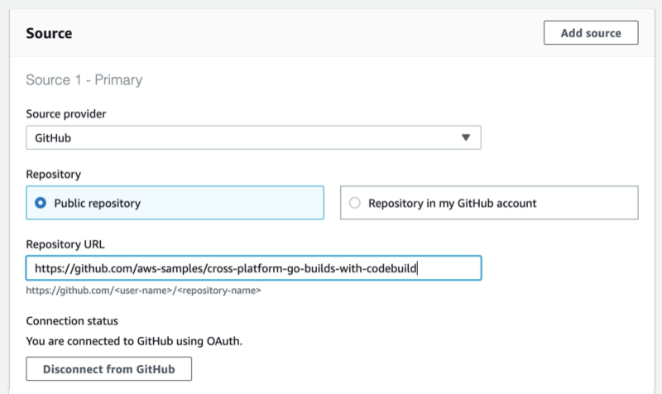Place cursor after 'codebuild' in URL field
The image size is (662, 394).
click(x=419, y=269)
